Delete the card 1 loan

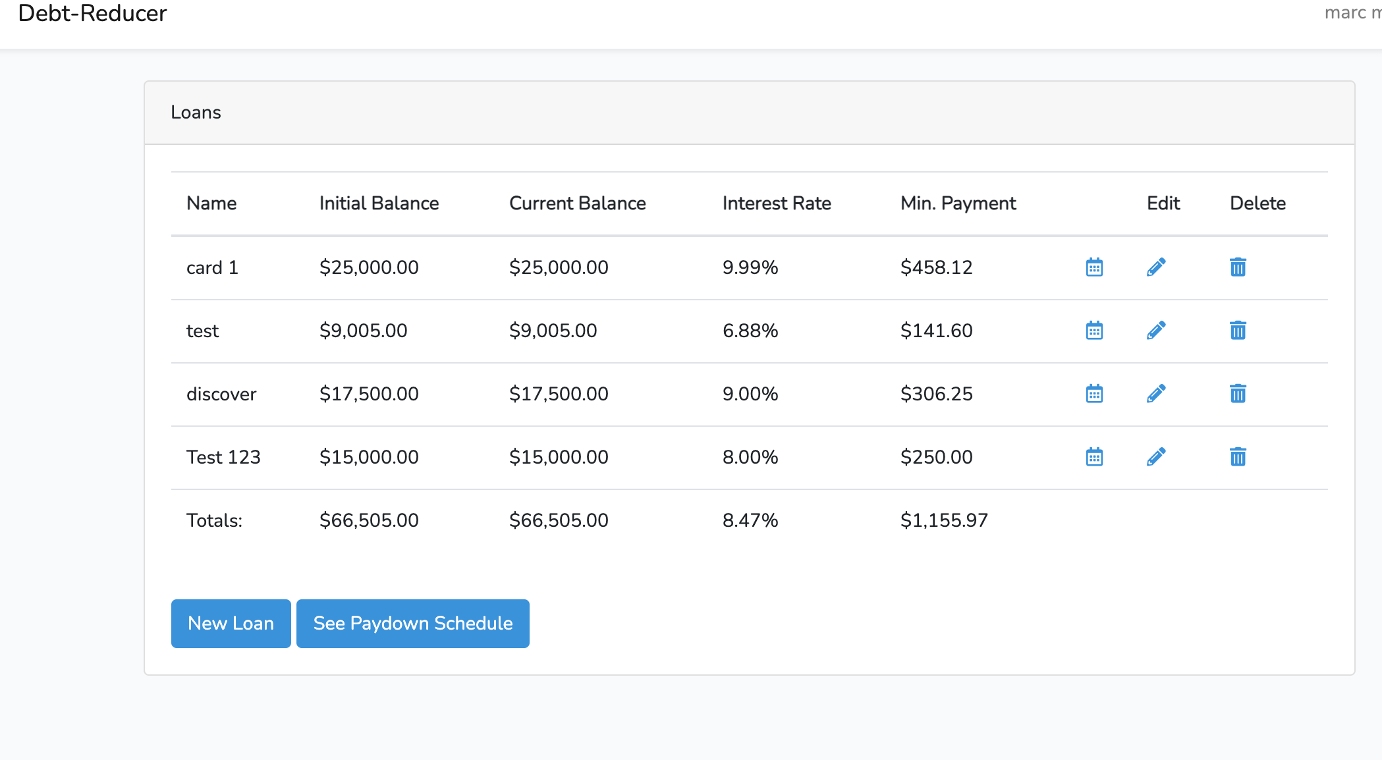click(1238, 267)
